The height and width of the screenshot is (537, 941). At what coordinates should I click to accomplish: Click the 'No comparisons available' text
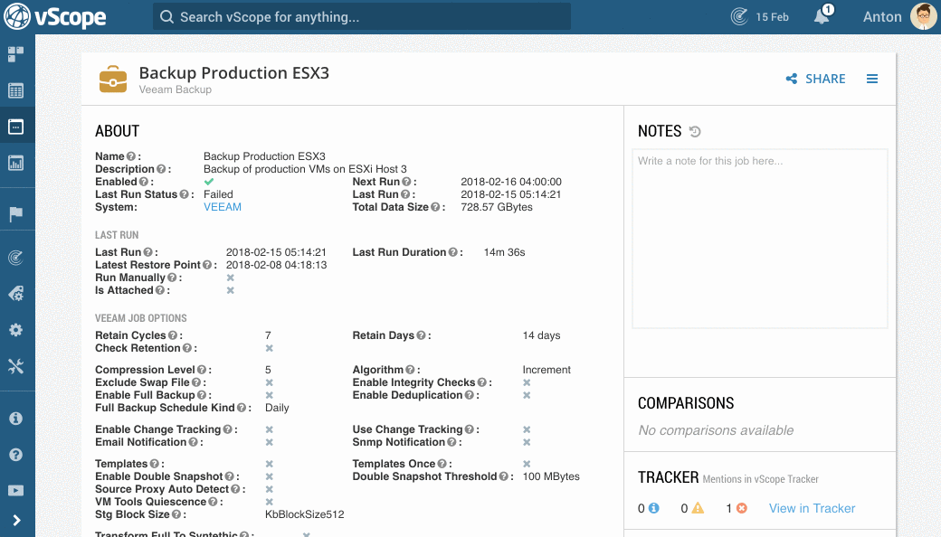click(716, 430)
